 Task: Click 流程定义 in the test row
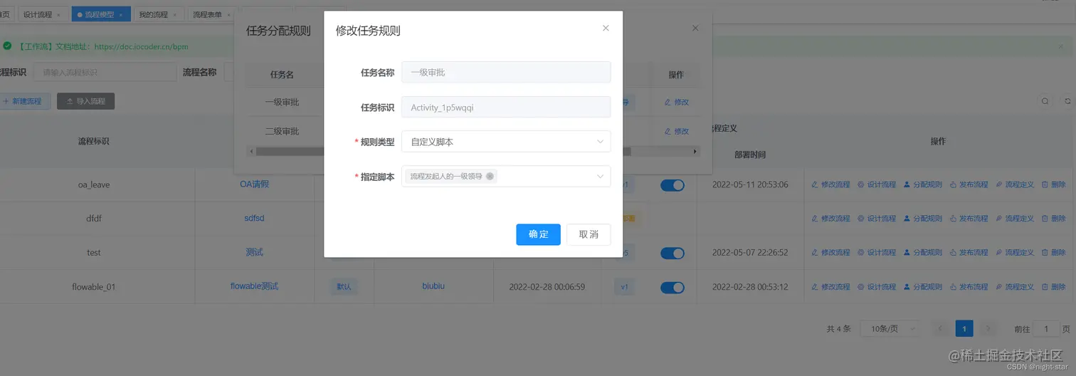click(x=1015, y=253)
